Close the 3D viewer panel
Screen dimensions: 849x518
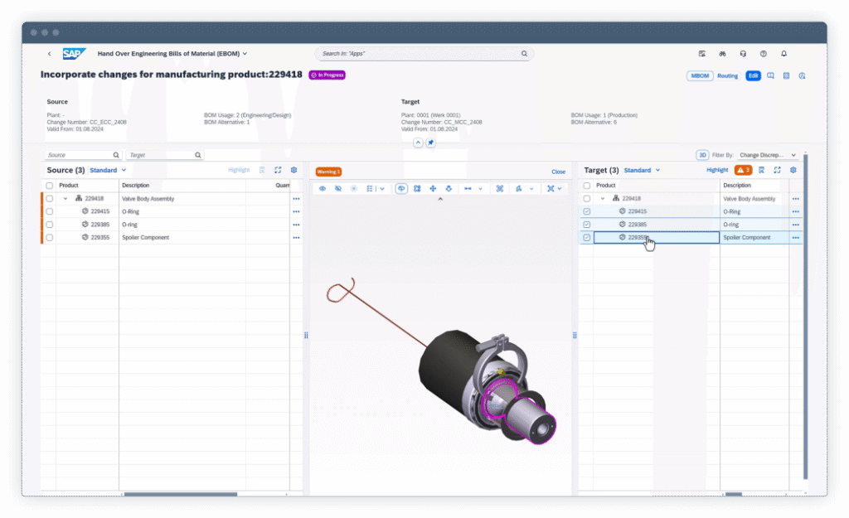[x=558, y=172]
